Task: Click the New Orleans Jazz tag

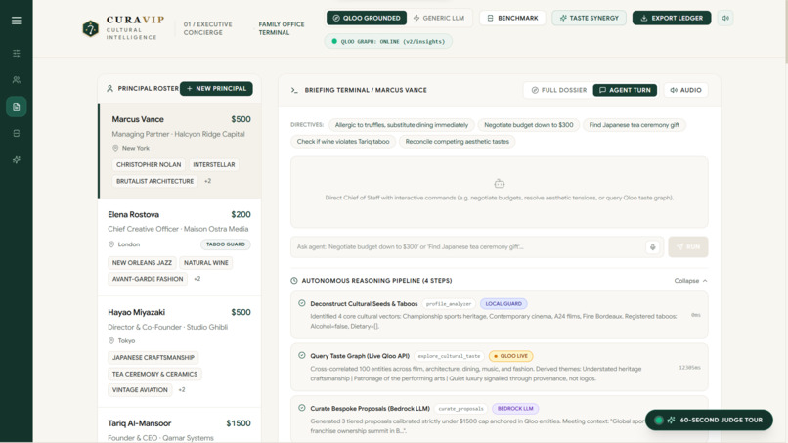Action: [142, 262]
